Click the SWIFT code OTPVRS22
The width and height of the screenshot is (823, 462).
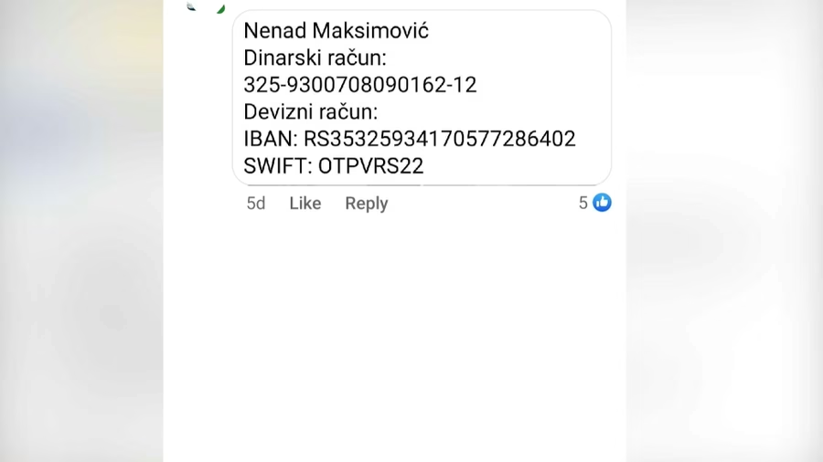click(x=370, y=166)
